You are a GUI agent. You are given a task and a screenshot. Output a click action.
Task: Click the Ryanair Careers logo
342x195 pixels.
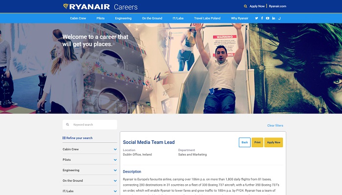tap(101, 7)
